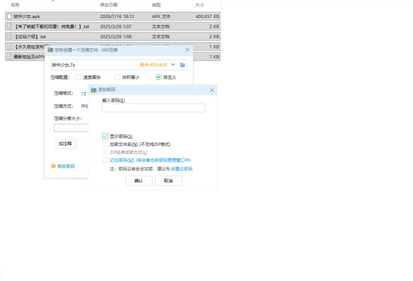
Task: Enable 加密文件名(N) checkbox
Action: tap(105, 144)
